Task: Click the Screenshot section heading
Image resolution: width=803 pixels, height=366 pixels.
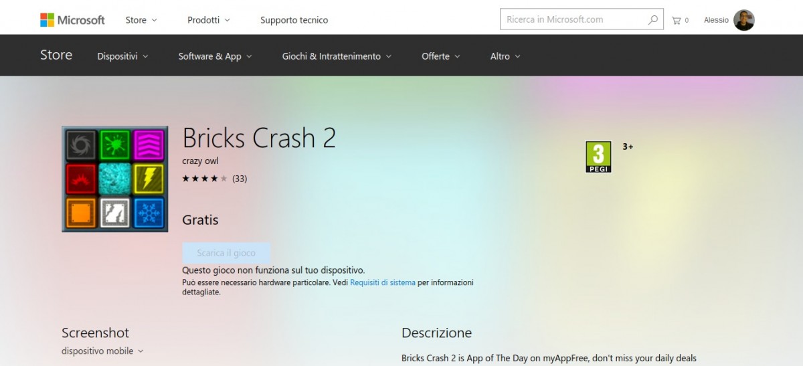Action: click(x=95, y=333)
